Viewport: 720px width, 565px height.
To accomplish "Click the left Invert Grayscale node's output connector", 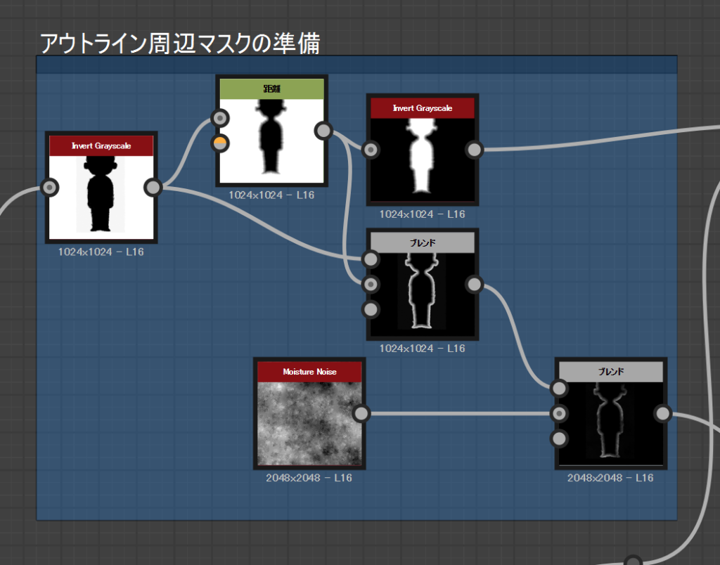I will (153, 188).
